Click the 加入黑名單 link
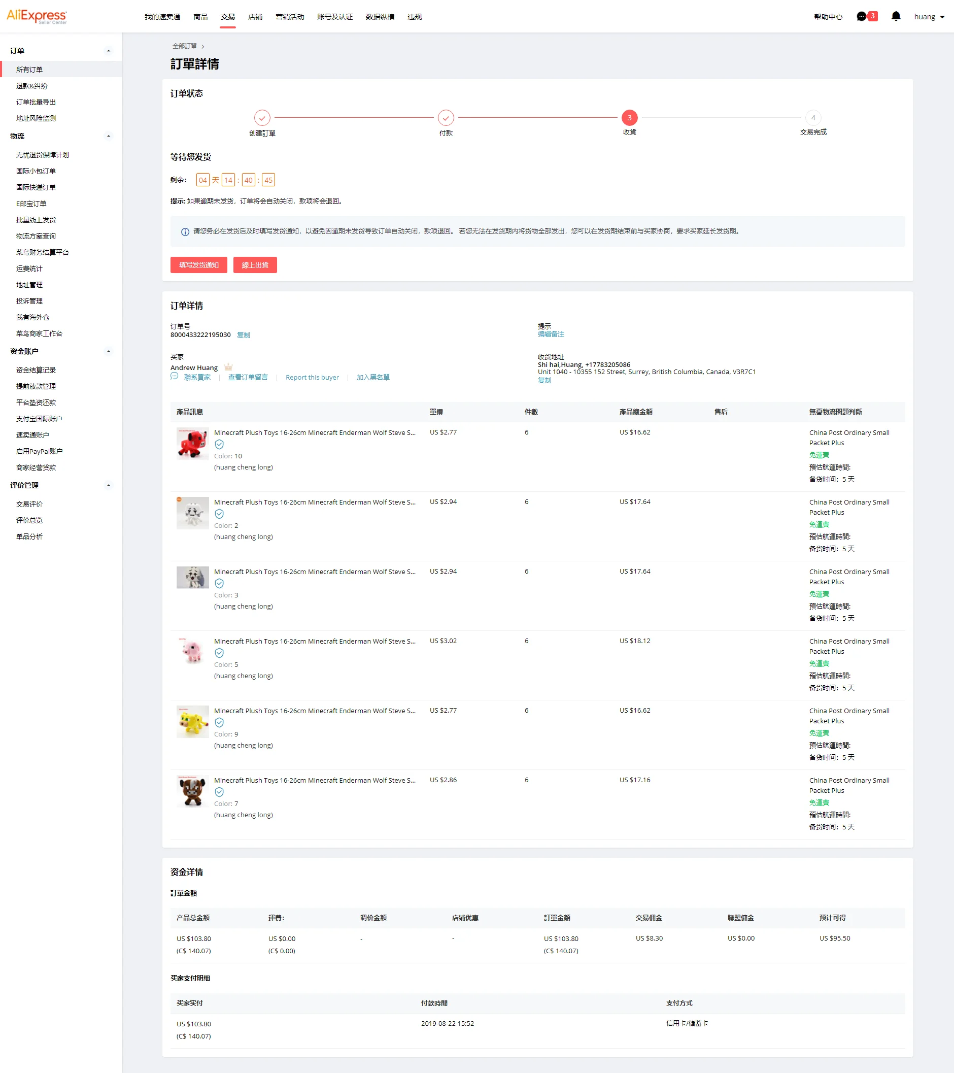954x1073 pixels. tap(373, 377)
